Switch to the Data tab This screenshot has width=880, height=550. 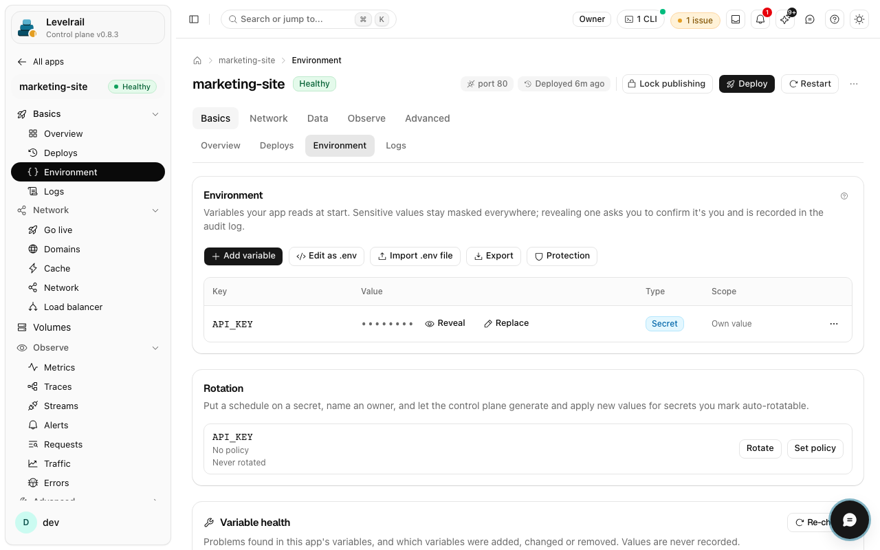[x=318, y=118]
